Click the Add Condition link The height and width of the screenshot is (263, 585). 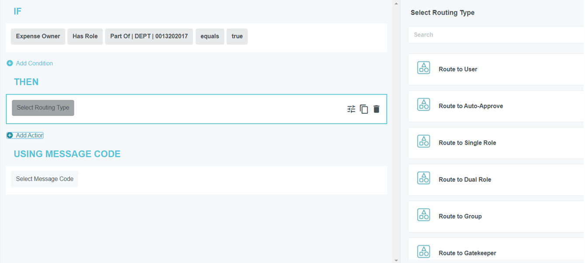(34, 64)
